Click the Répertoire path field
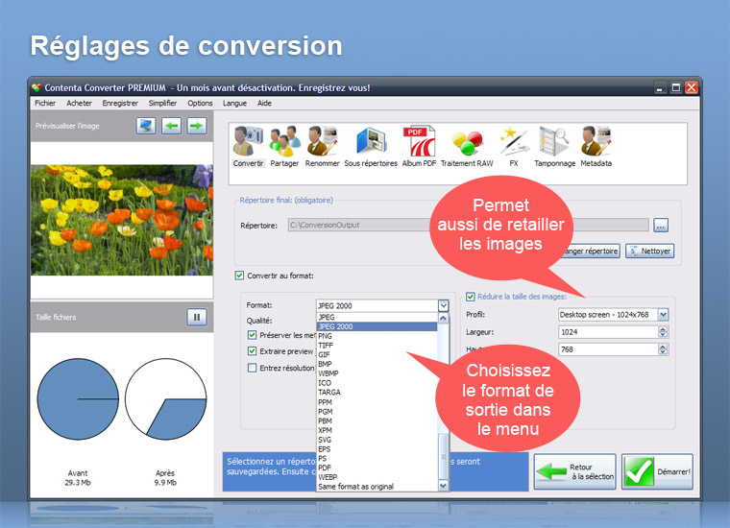730x528 pixels. [x=468, y=226]
